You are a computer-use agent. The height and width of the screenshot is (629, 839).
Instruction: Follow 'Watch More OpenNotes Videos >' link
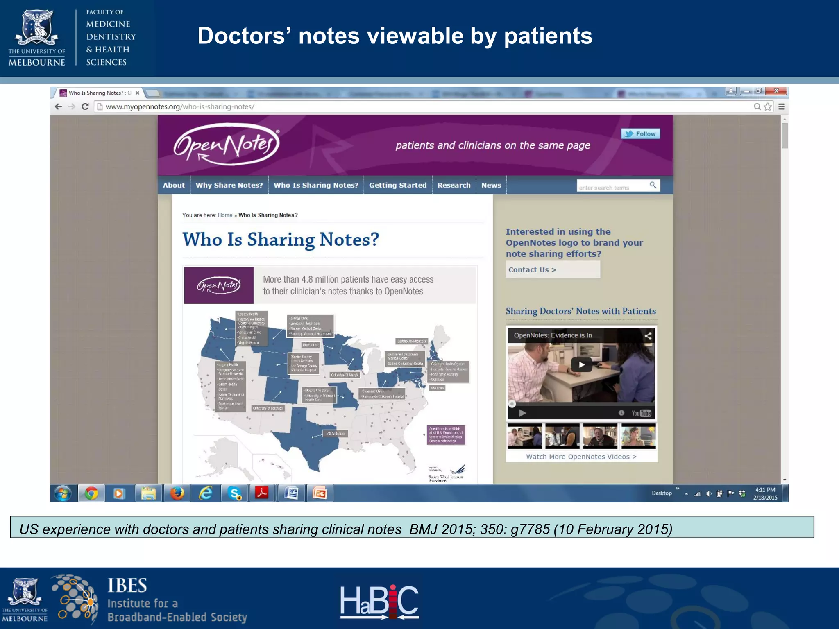pyautogui.click(x=581, y=457)
